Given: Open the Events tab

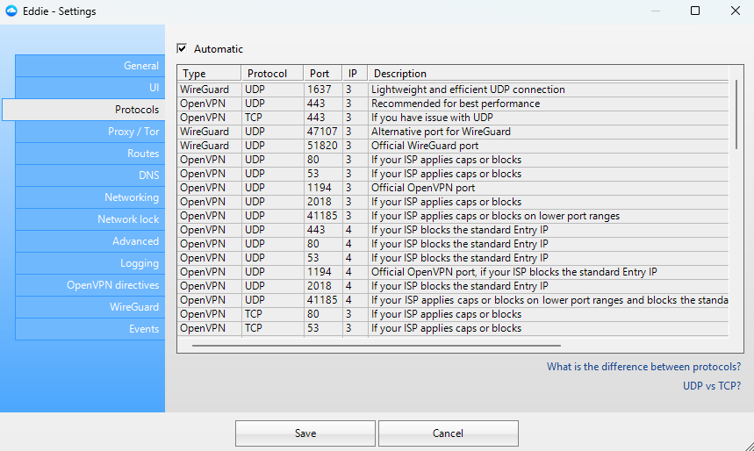Looking at the screenshot, I should (x=90, y=329).
